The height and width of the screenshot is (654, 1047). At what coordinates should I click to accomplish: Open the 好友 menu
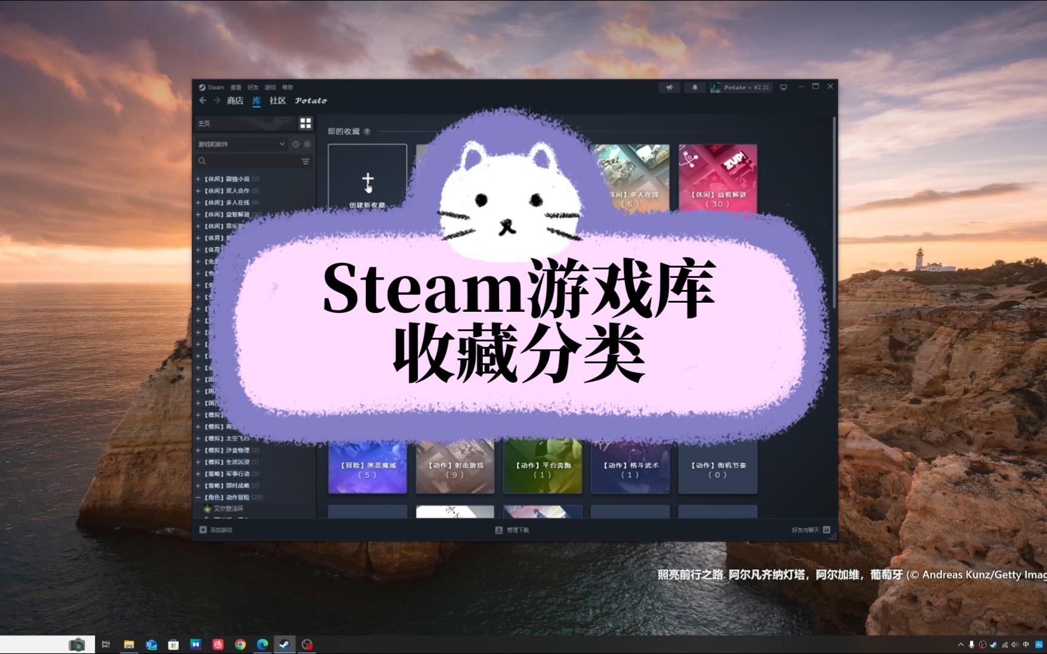pyautogui.click(x=253, y=87)
